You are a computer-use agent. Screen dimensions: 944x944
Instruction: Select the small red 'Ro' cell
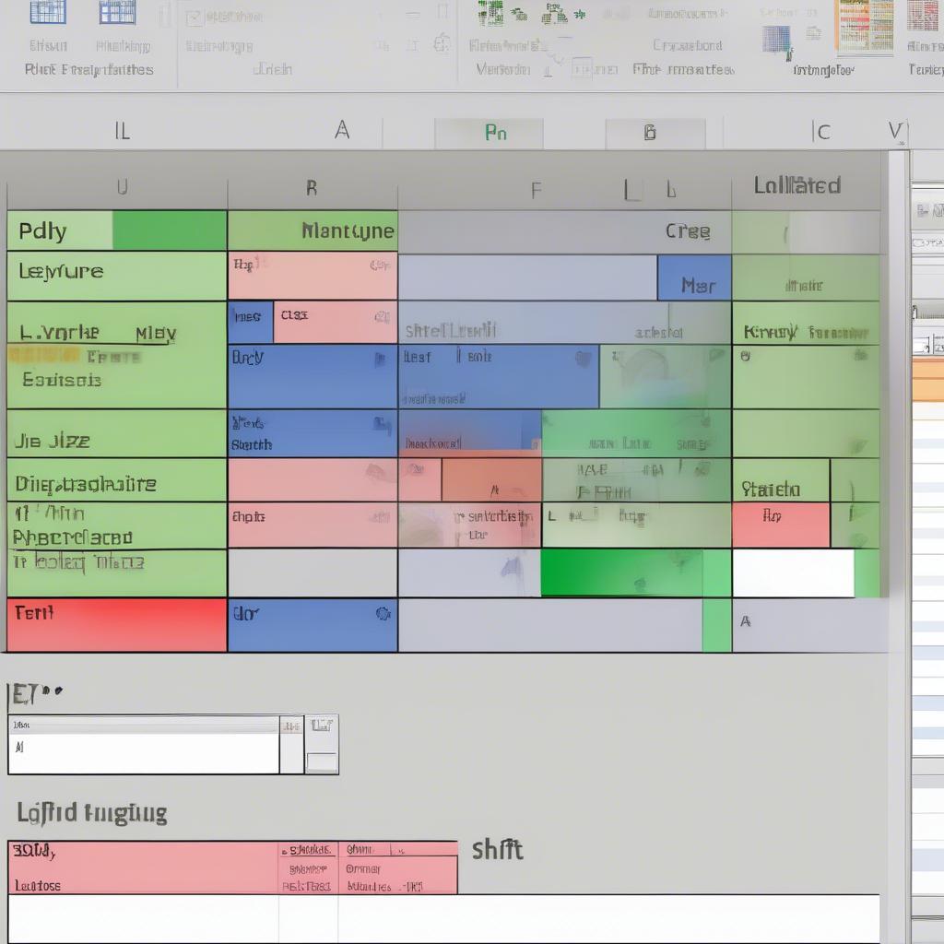coord(781,525)
